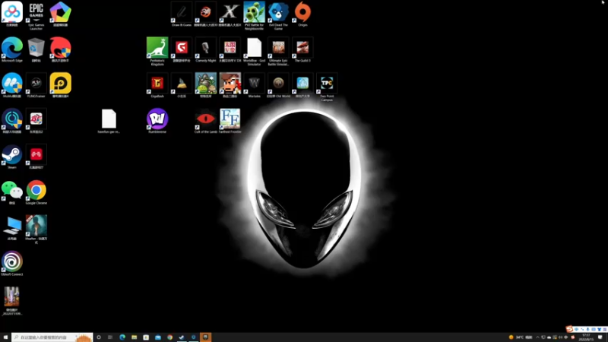Open Epic Games Launcher desktop shortcut
Screen dimensions: 608x342
coord(36,15)
